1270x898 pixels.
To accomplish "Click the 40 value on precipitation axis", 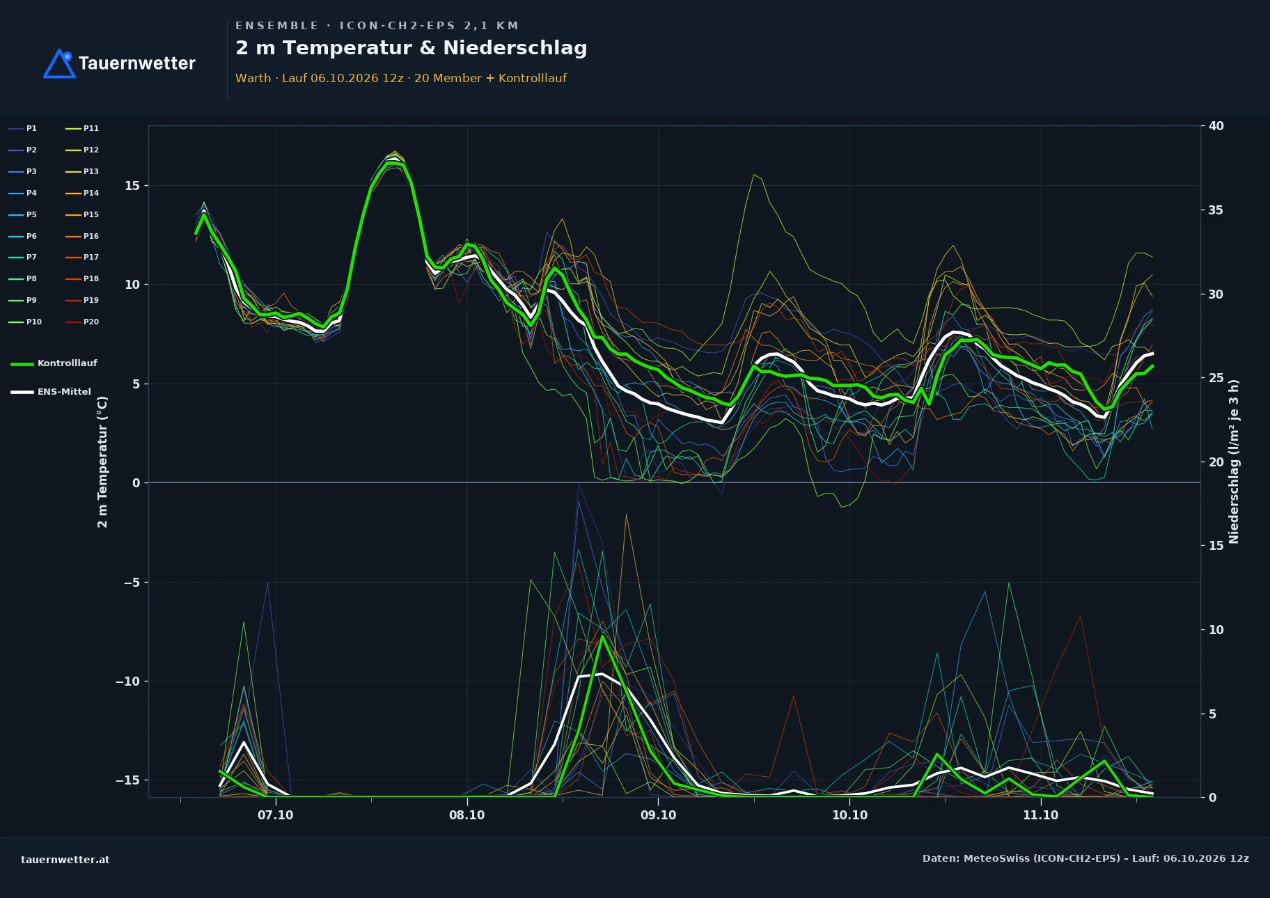I will 1216,126.
